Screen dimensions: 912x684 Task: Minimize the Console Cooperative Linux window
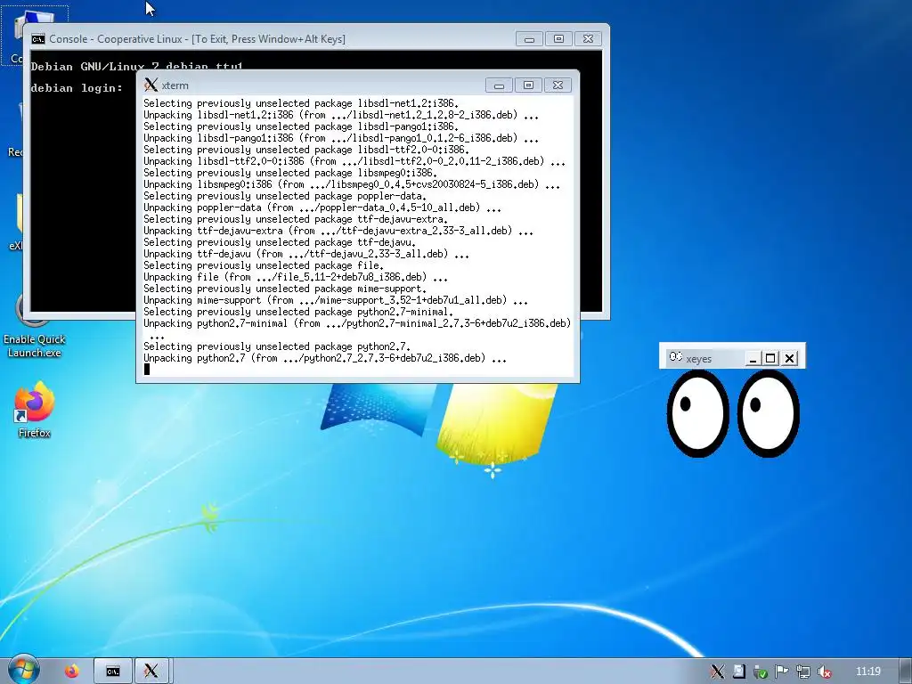pos(529,39)
